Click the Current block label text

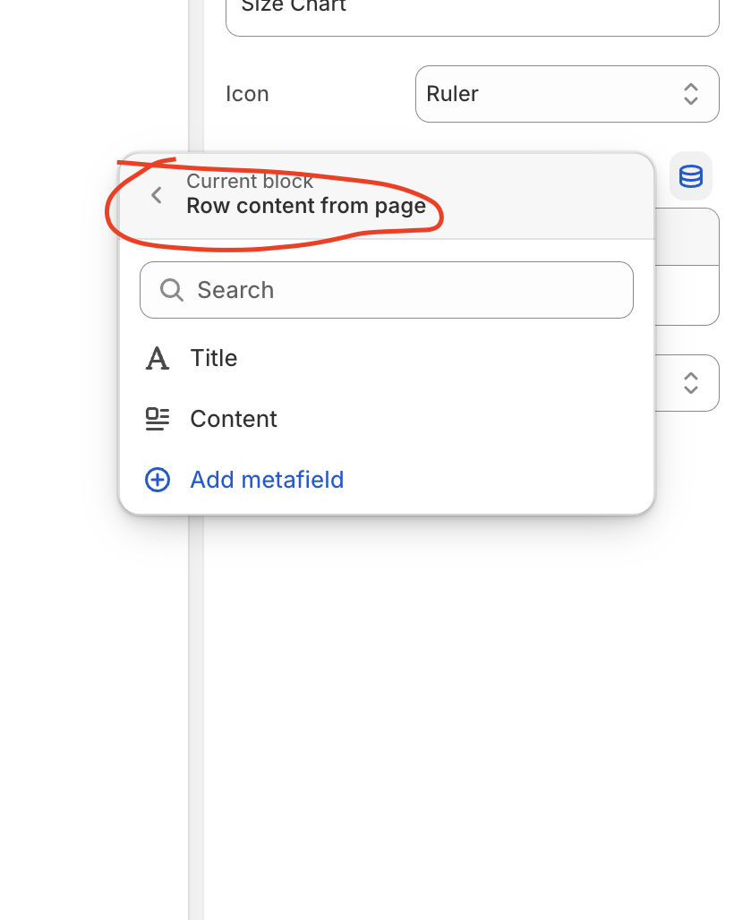[x=250, y=182]
